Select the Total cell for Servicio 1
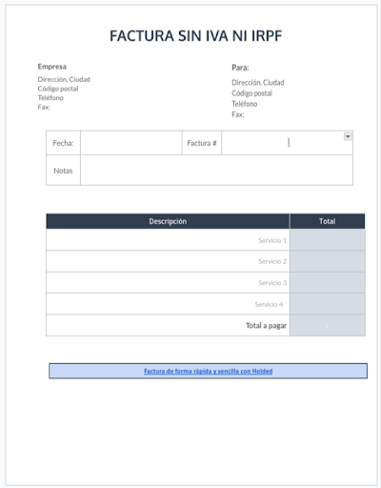 click(328, 240)
